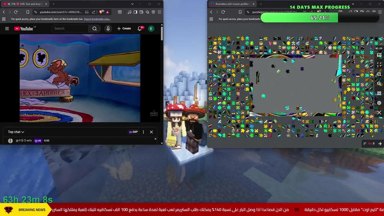Go back in the YouTube browser window

tap(4, 12)
